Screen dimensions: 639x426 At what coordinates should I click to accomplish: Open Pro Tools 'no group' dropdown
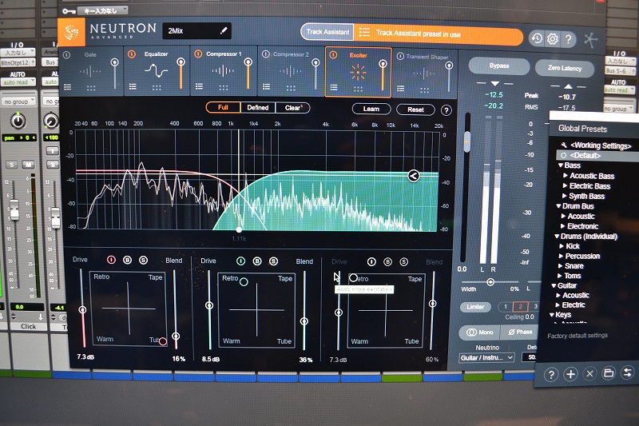[18, 102]
